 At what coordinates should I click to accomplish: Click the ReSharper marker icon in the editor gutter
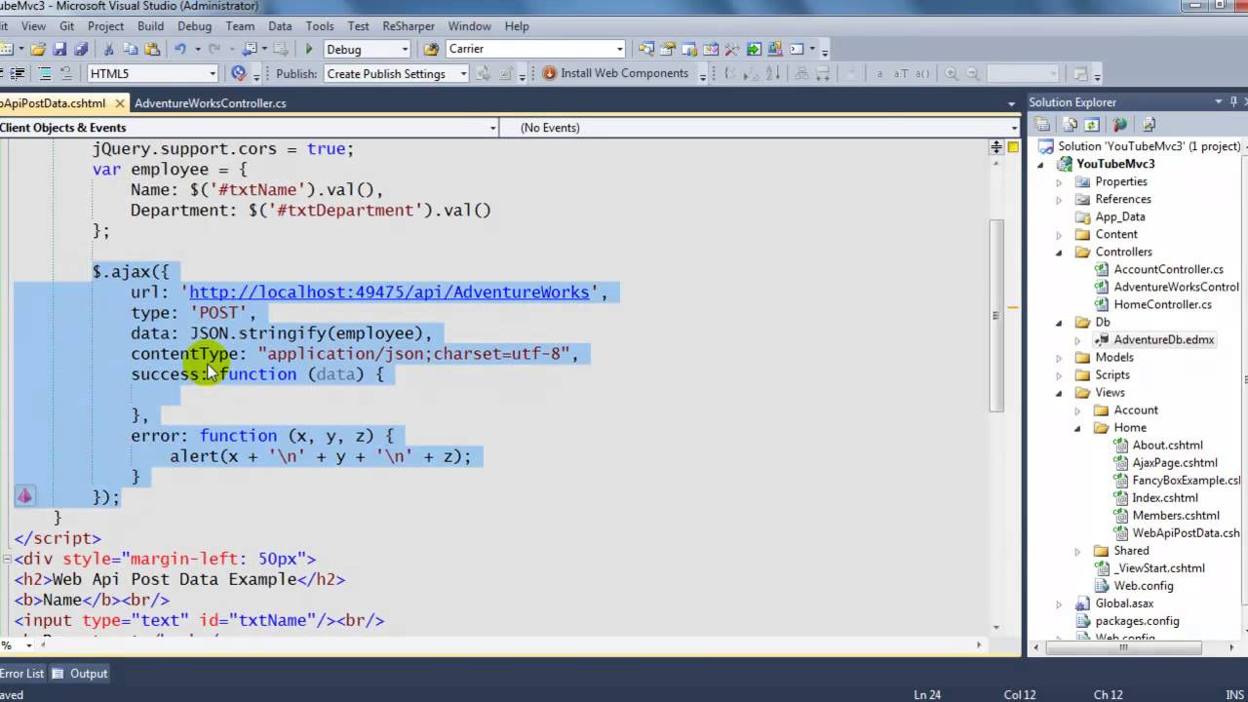pyautogui.click(x=24, y=496)
